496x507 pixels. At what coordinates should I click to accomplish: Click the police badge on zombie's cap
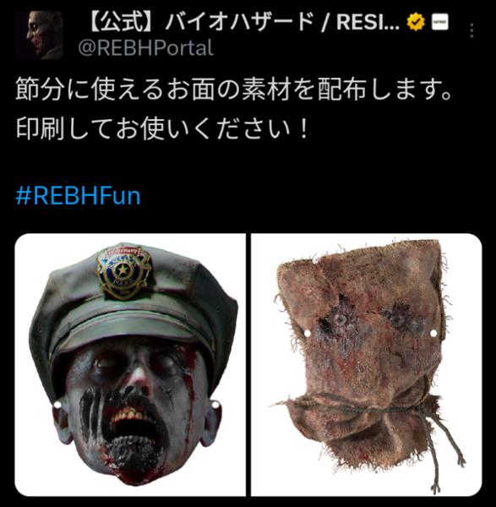[x=123, y=272]
